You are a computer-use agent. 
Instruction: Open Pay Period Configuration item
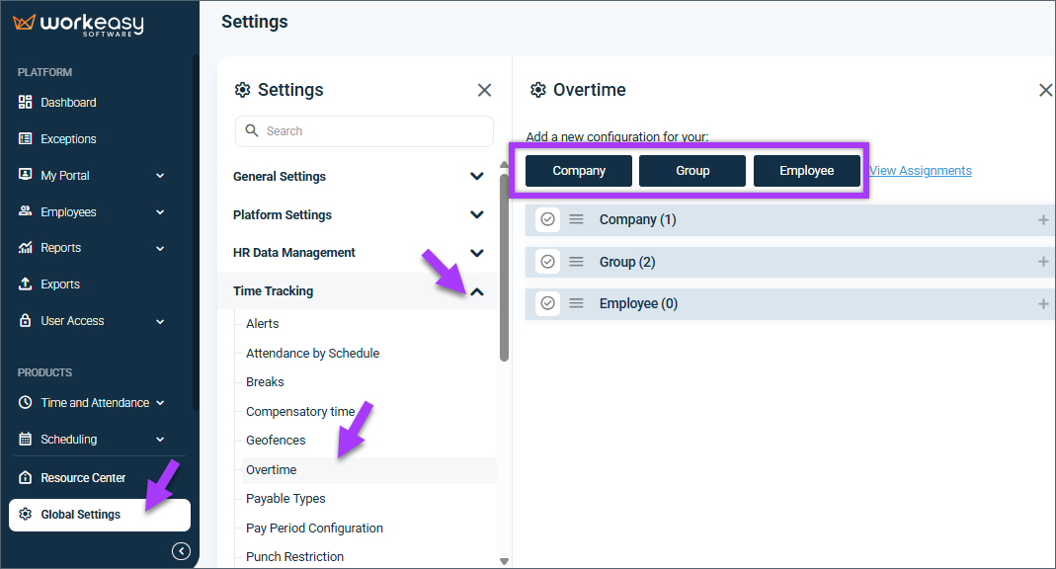[x=314, y=528]
